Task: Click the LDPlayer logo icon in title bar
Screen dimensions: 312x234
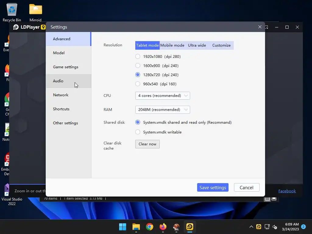Action: [16, 27]
